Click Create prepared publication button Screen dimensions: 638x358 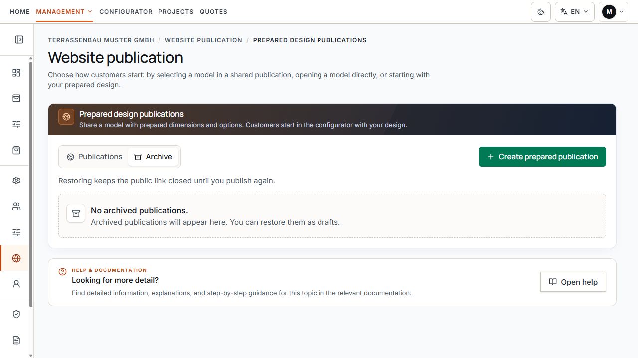tap(542, 157)
